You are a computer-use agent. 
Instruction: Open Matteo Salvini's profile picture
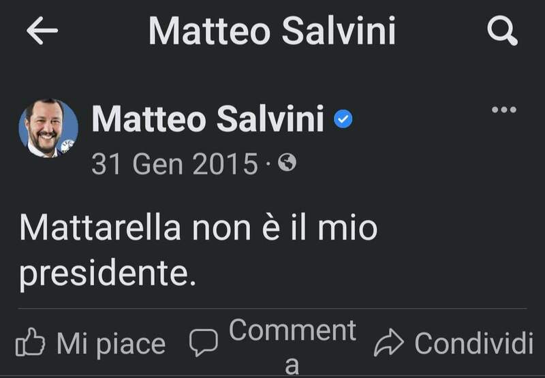coord(48,128)
